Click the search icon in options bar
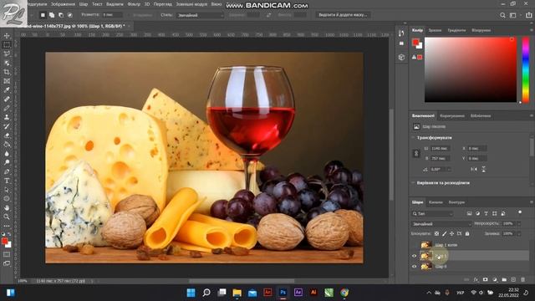535x301 pixels. pyautogui.click(x=502, y=15)
